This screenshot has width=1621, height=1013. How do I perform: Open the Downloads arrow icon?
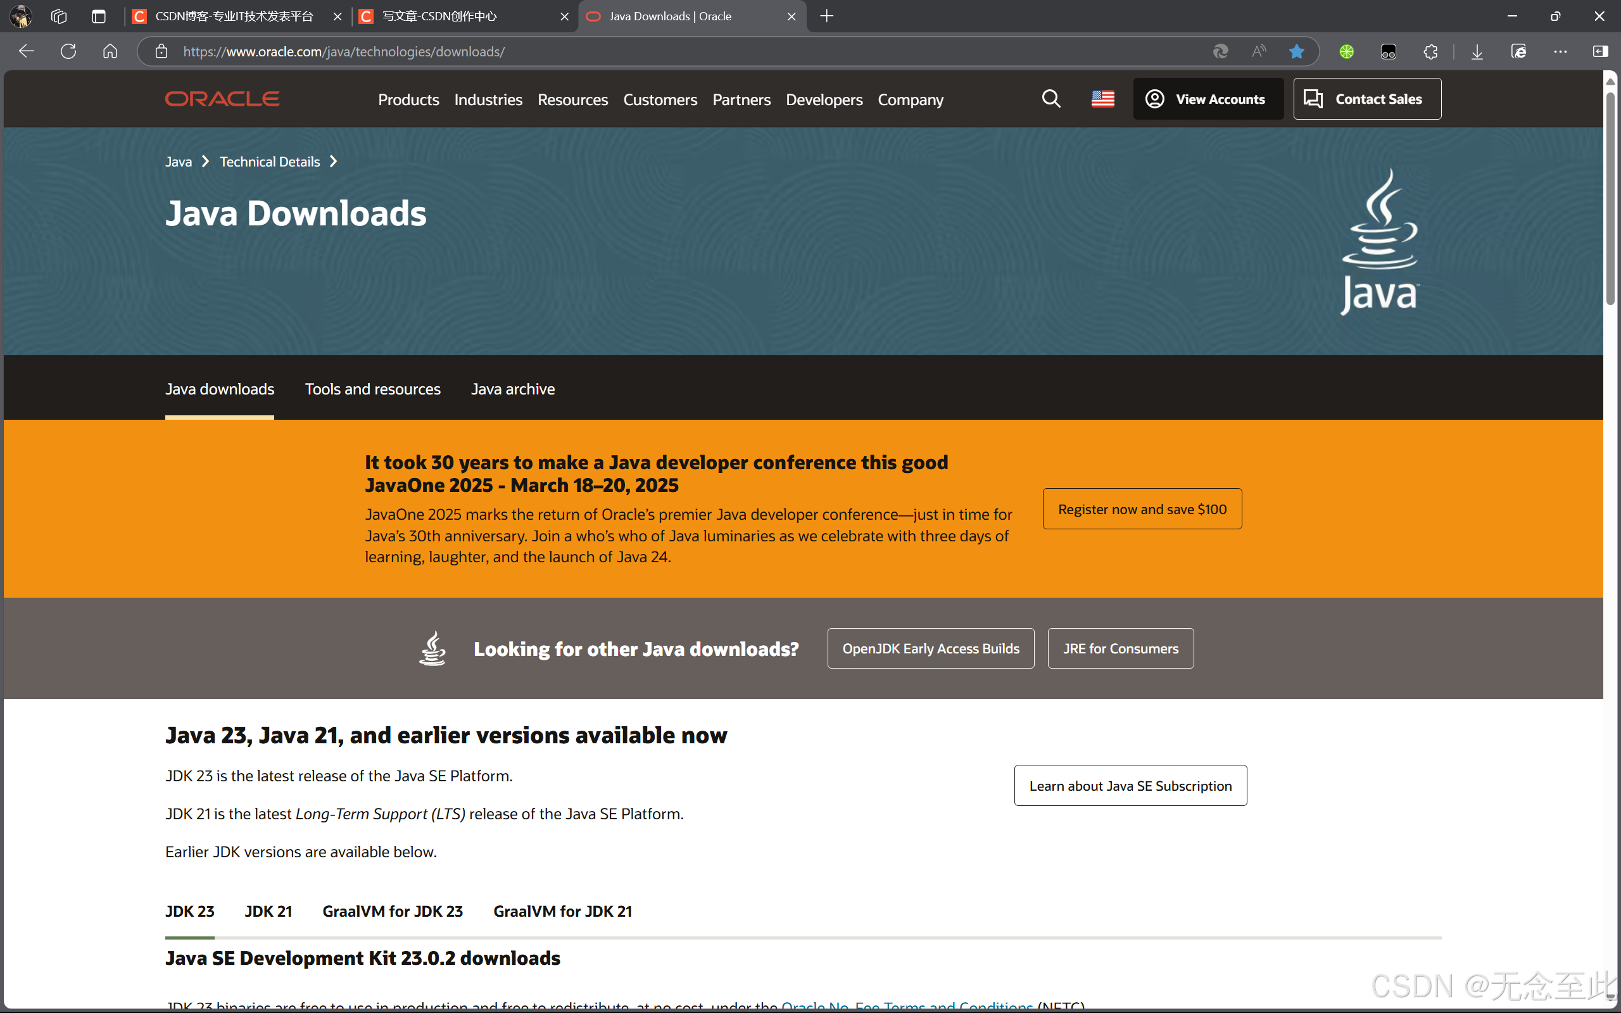click(x=1477, y=51)
